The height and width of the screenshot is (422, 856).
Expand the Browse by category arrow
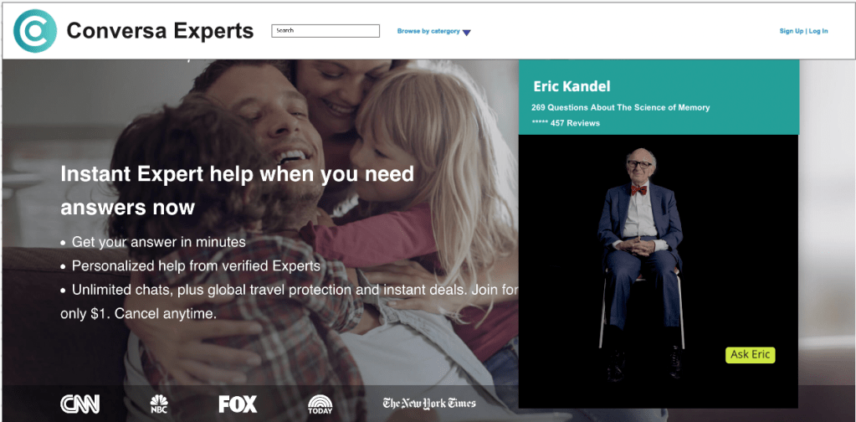click(x=466, y=32)
